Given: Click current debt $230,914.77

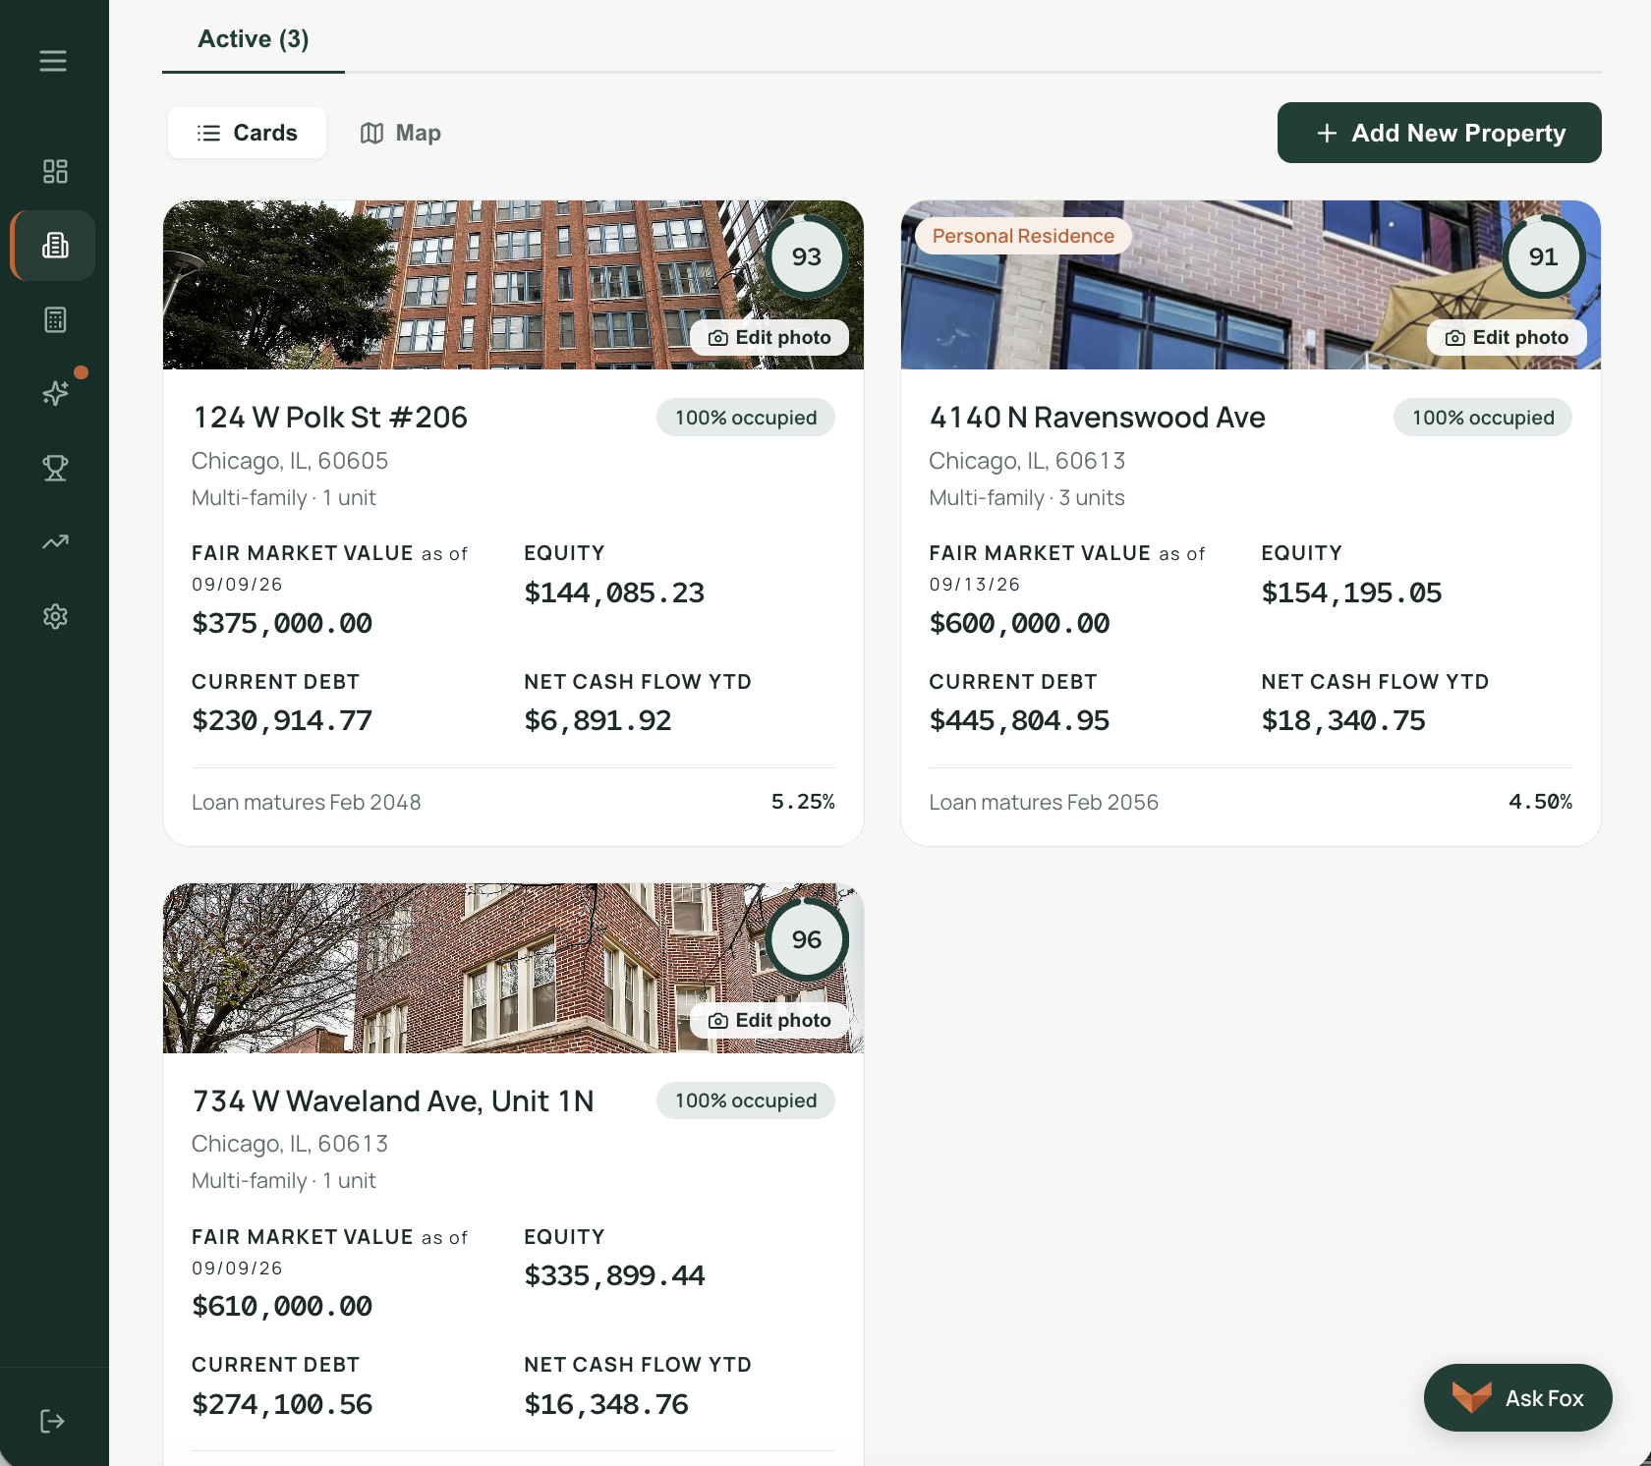Looking at the screenshot, I should point(282,720).
